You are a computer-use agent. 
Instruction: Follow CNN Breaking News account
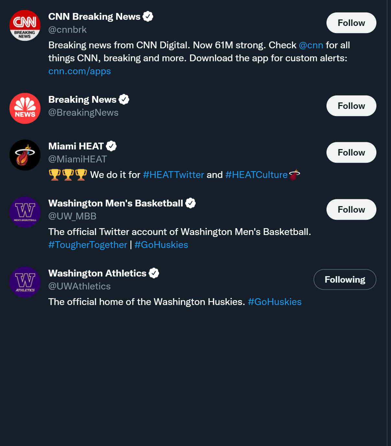351,23
